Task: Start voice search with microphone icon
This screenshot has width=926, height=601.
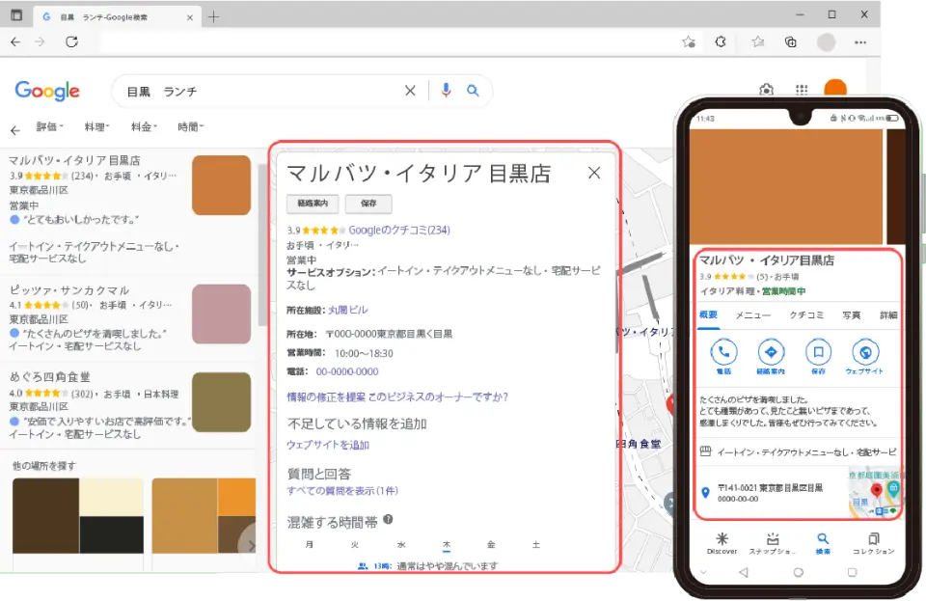Action: click(x=446, y=90)
